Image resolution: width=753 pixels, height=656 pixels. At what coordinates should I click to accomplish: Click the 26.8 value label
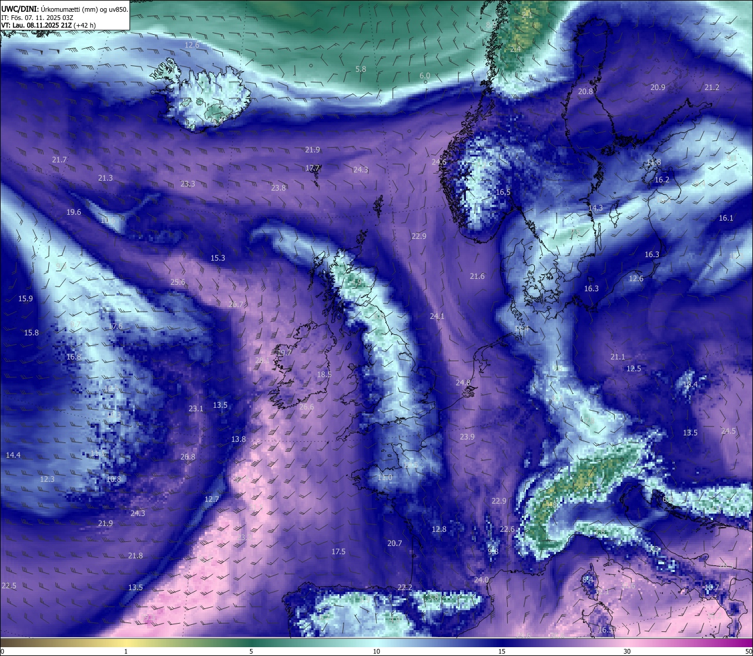tap(188, 457)
